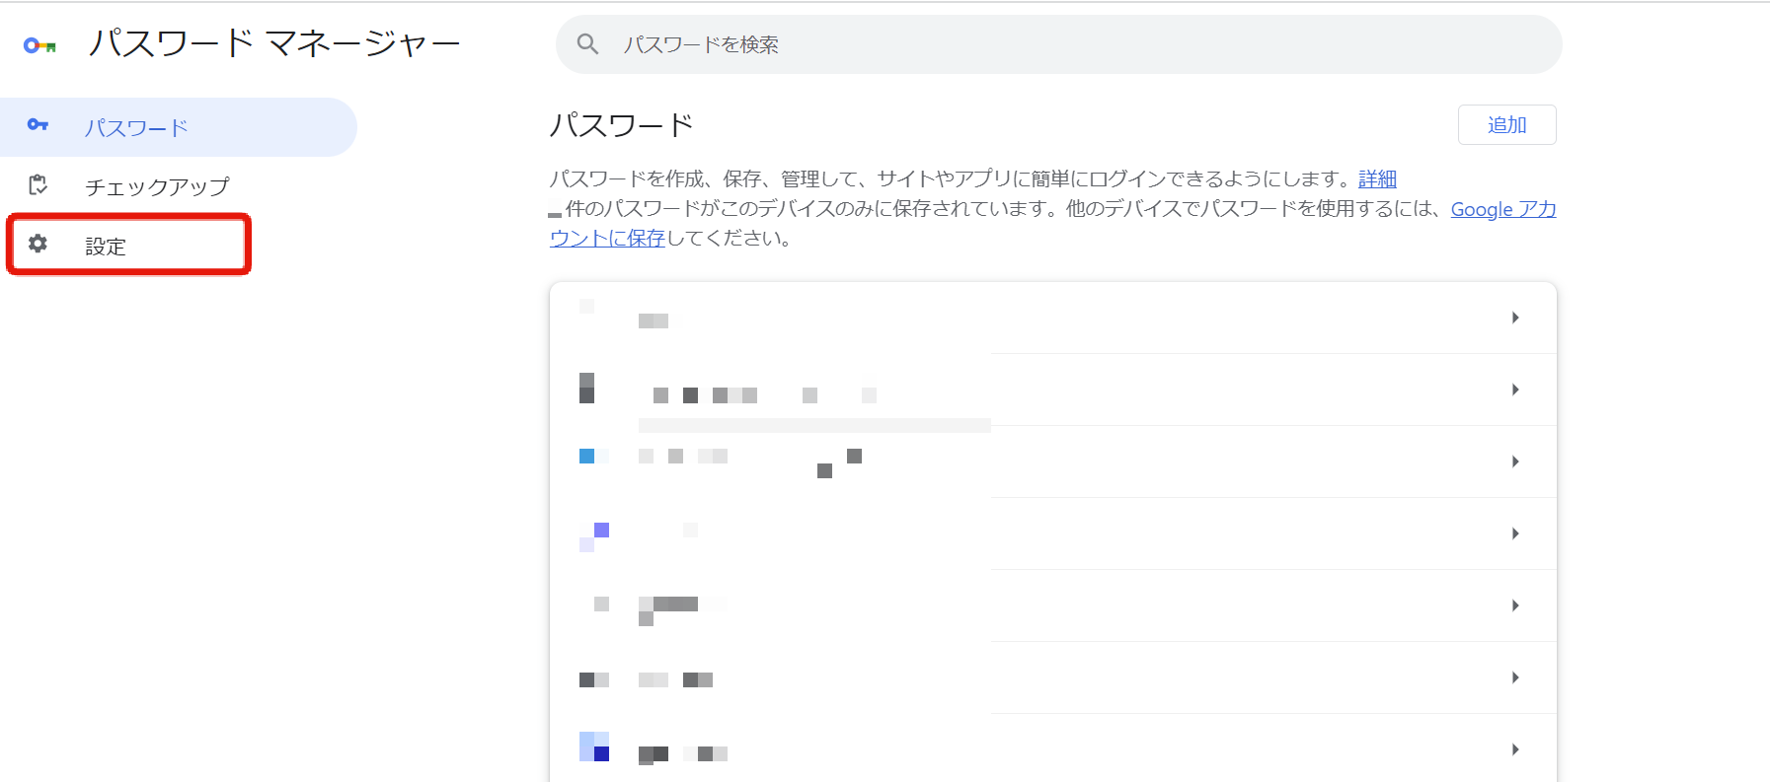Expand the fourth password entry arrow
The width and height of the screenshot is (1770, 782).
[x=1515, y=533]
